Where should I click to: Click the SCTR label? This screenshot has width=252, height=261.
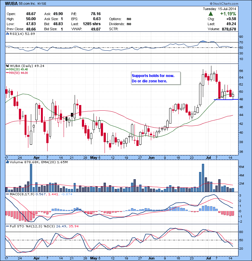(114, 29)
